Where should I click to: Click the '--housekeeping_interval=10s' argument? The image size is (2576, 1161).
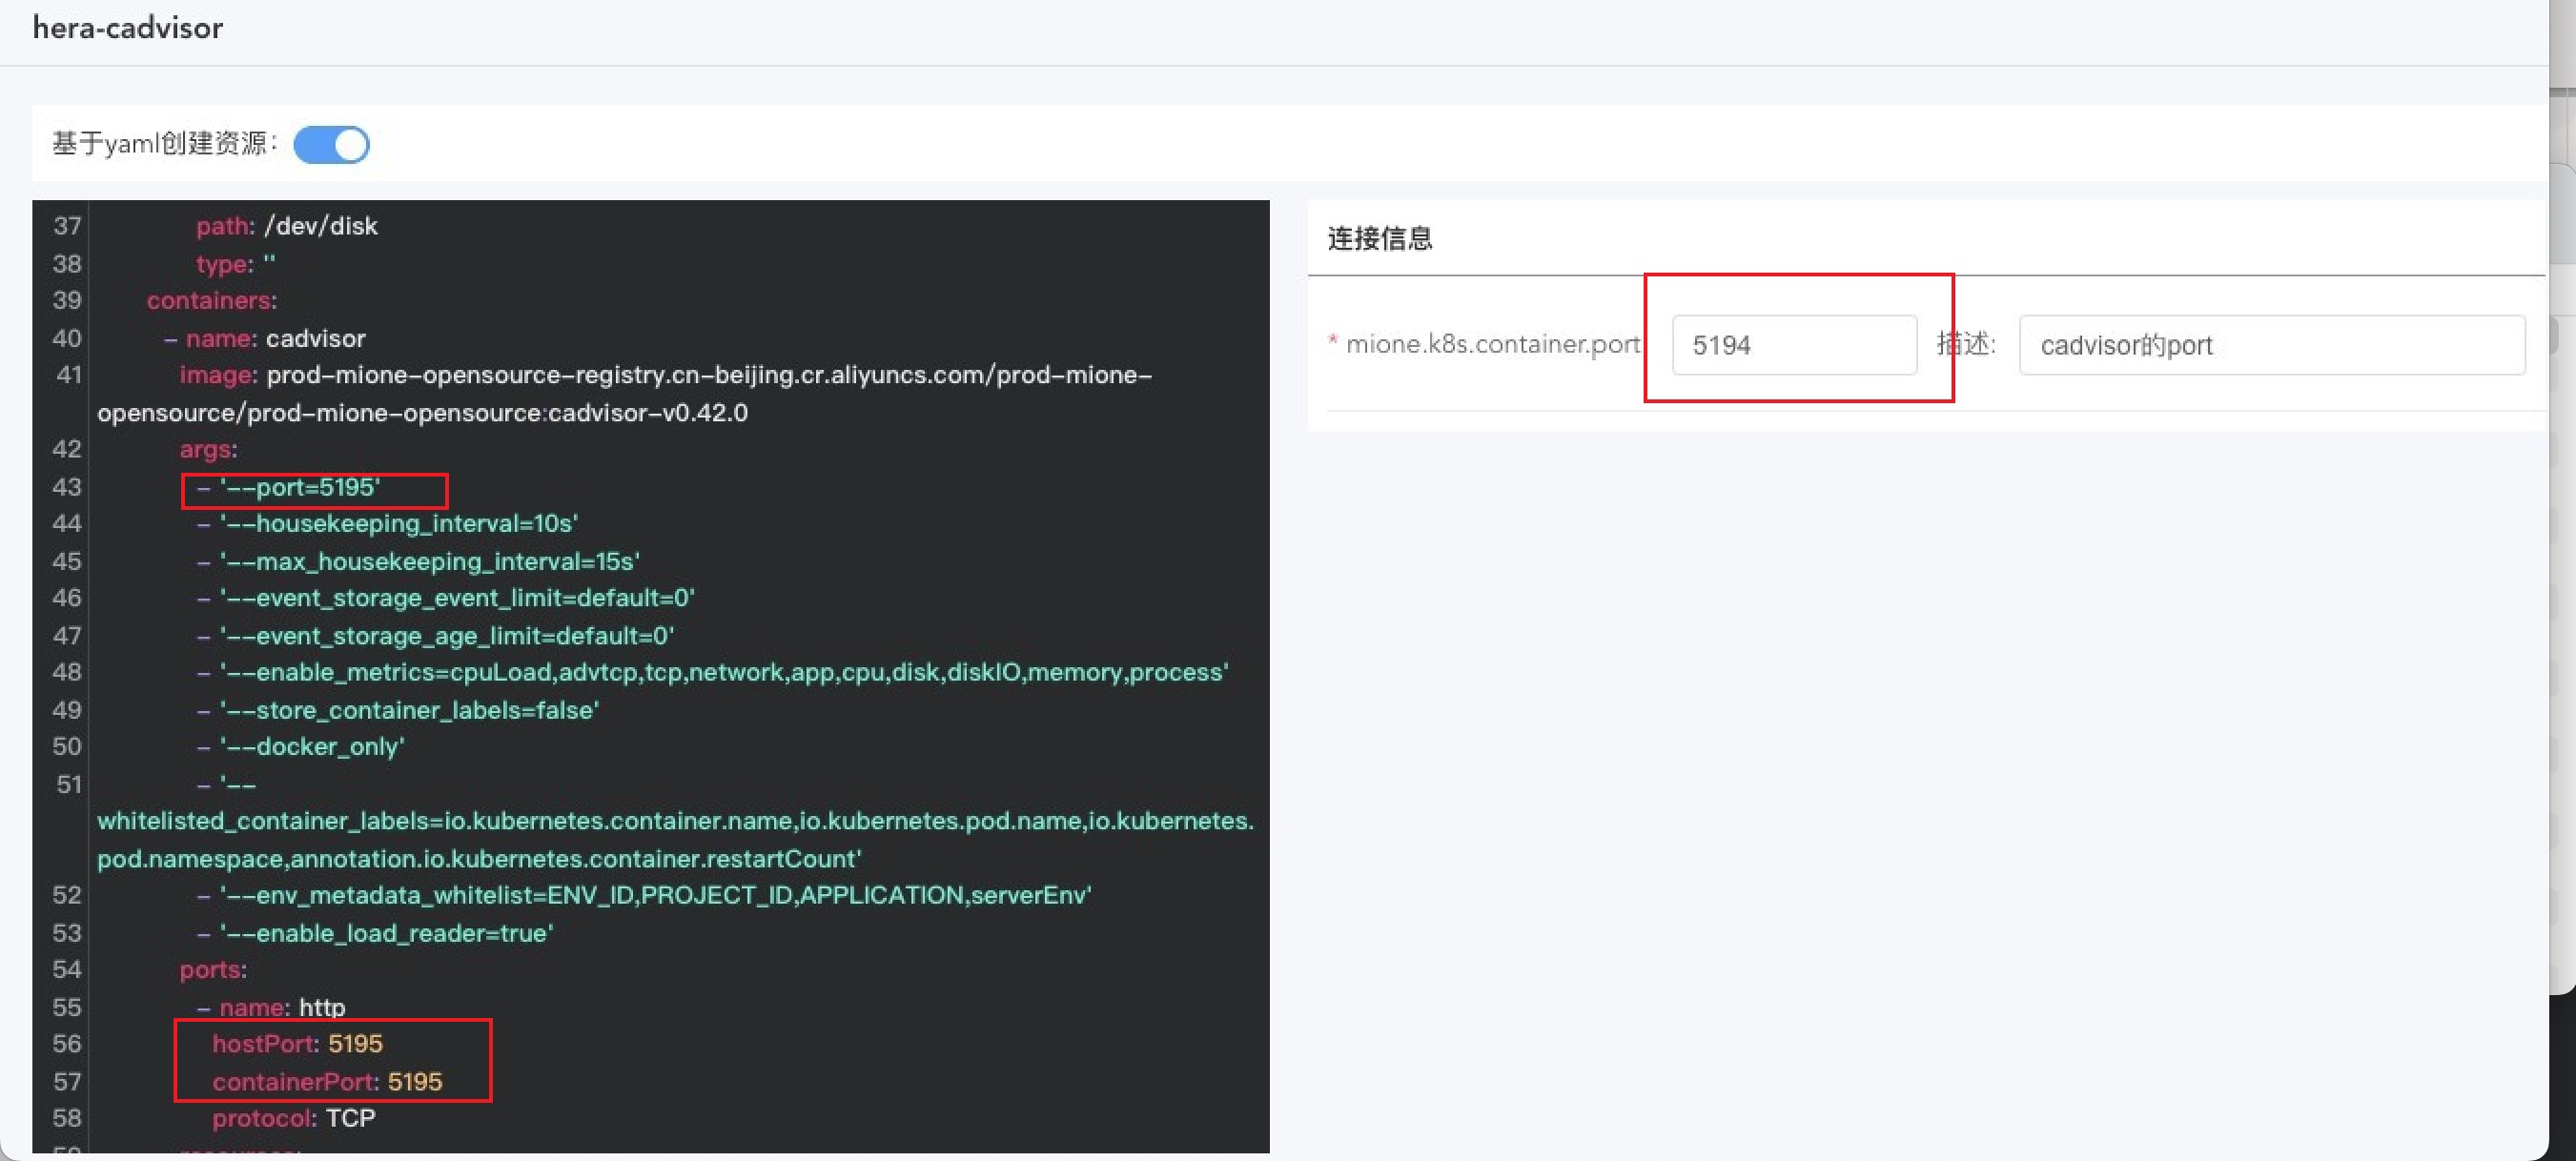click(388, 523)
